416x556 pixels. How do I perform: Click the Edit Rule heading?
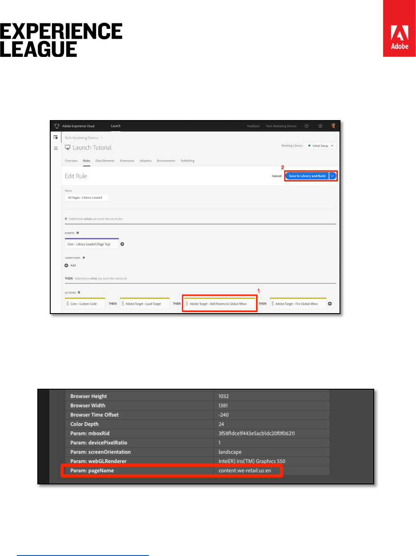76,176
